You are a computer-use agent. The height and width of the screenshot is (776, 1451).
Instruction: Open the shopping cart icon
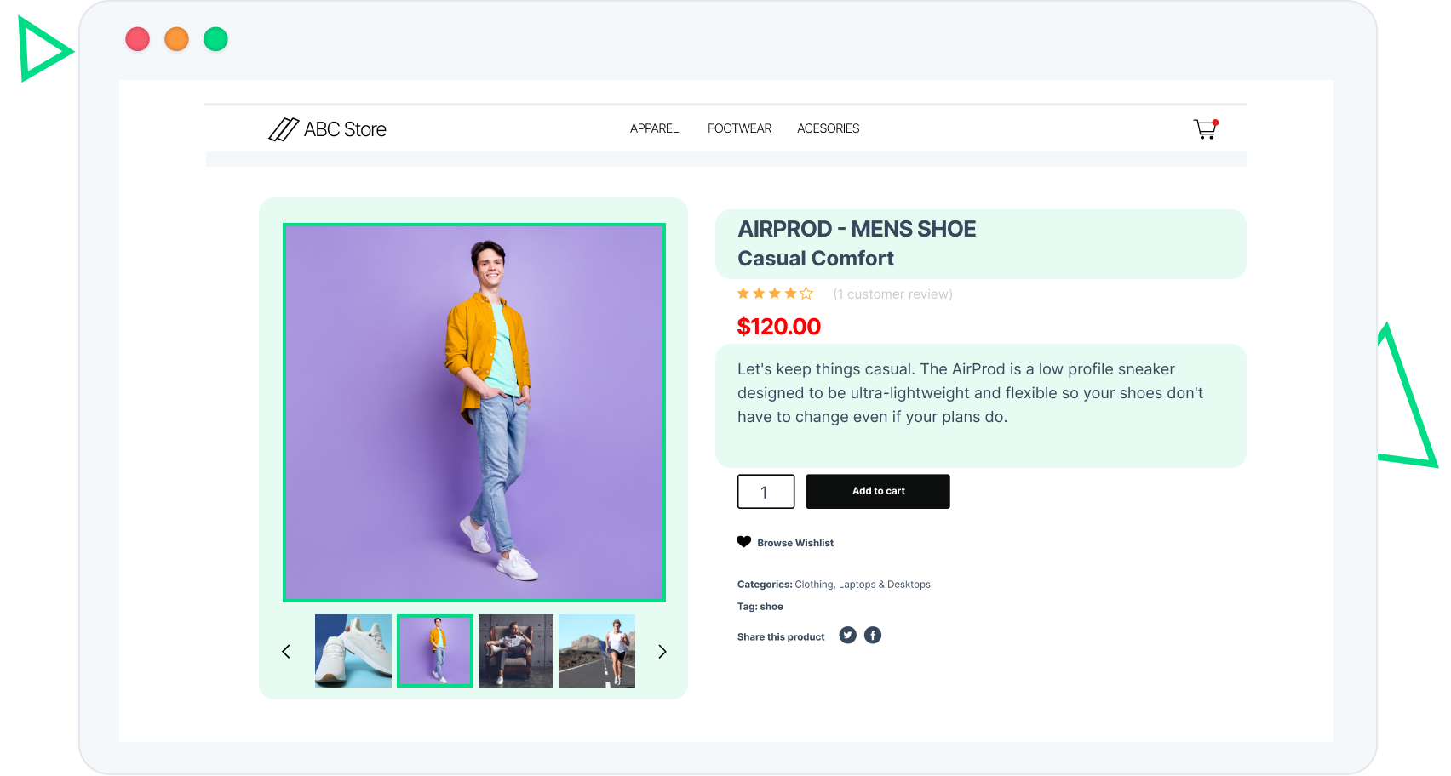point(1206,128)
